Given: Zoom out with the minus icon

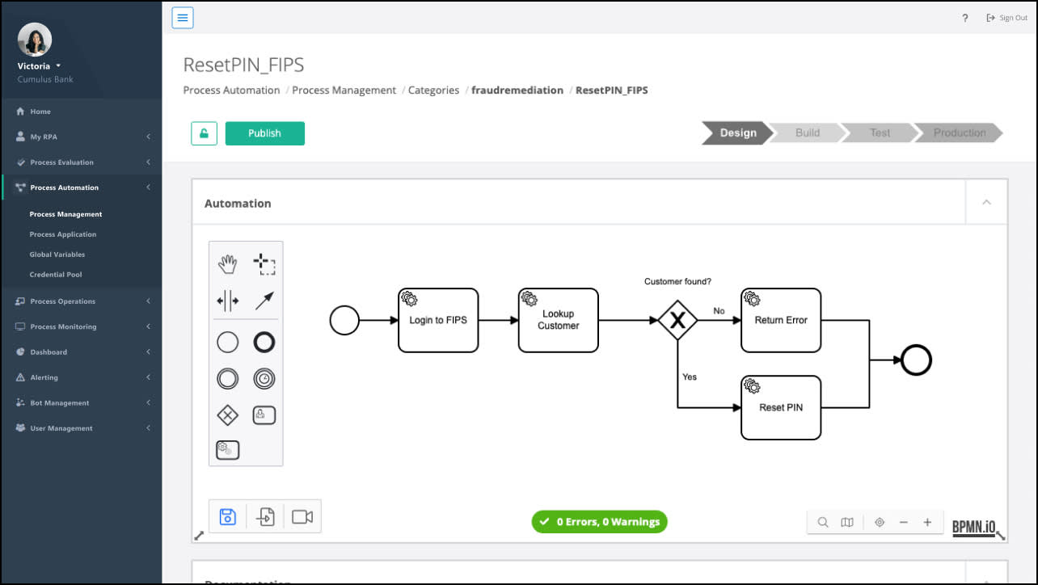Looking at the screenshot, I should pyautogui.click(x=904, y=523).
